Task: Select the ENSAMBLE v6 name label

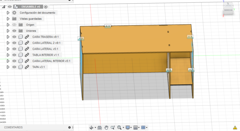Action: pyautogui.click(x=31, y=7)
